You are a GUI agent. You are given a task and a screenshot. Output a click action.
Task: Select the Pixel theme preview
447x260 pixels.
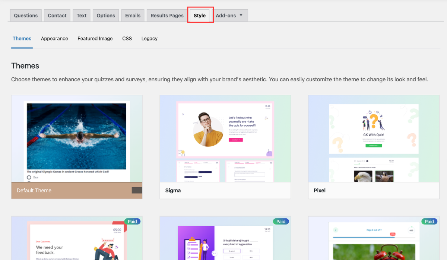coord(374,139)
